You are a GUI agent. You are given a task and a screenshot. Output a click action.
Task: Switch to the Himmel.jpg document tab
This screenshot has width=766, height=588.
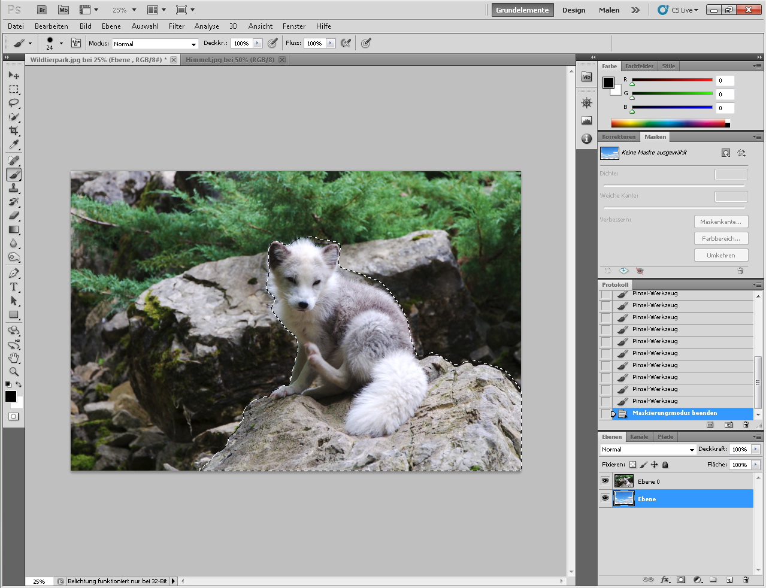point(230,60)
